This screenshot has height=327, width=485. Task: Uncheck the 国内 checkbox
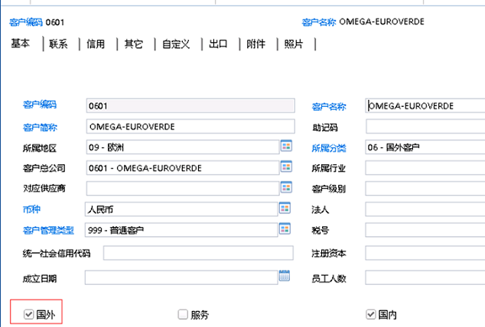370,314
